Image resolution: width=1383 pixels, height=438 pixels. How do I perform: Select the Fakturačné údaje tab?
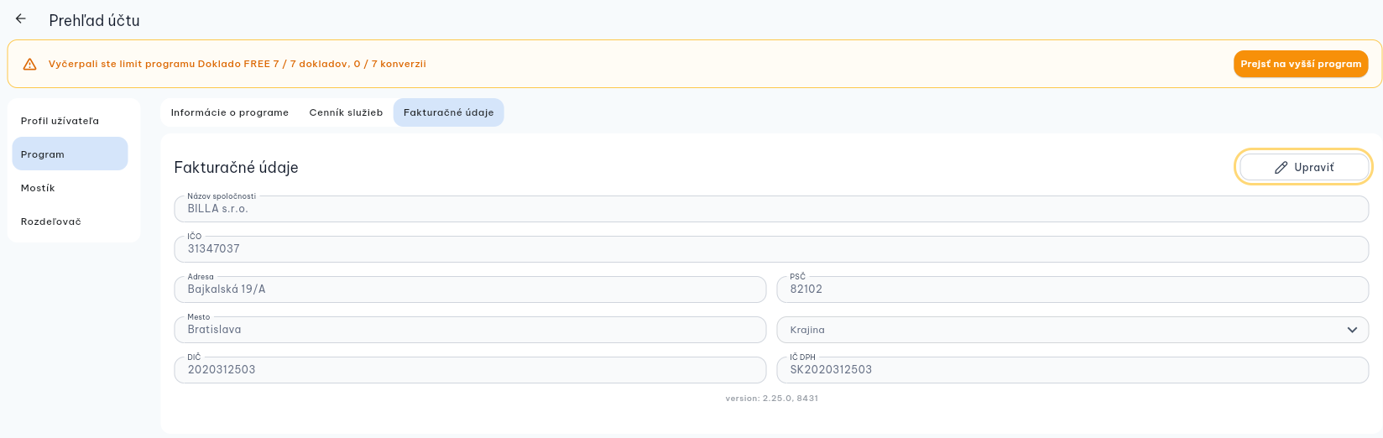[449, 112]
